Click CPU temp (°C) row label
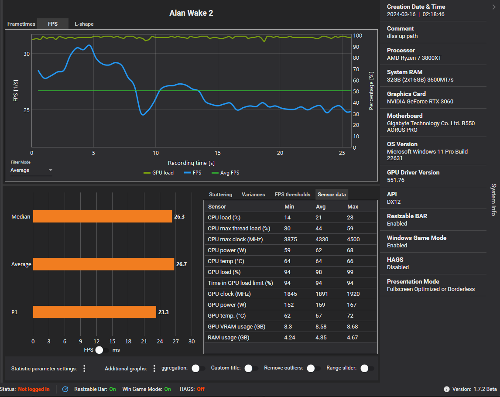Screen dimensions: 500x397 [x=226, y=261]
